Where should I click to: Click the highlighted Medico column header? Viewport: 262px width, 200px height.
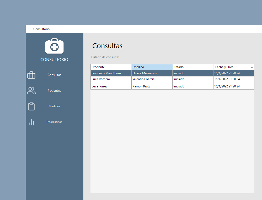(x=139, y=67)
